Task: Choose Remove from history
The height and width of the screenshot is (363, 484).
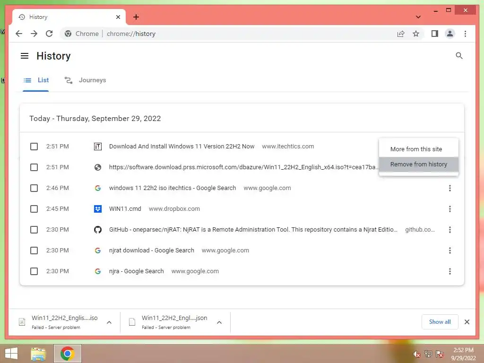Action: [419, 164]
